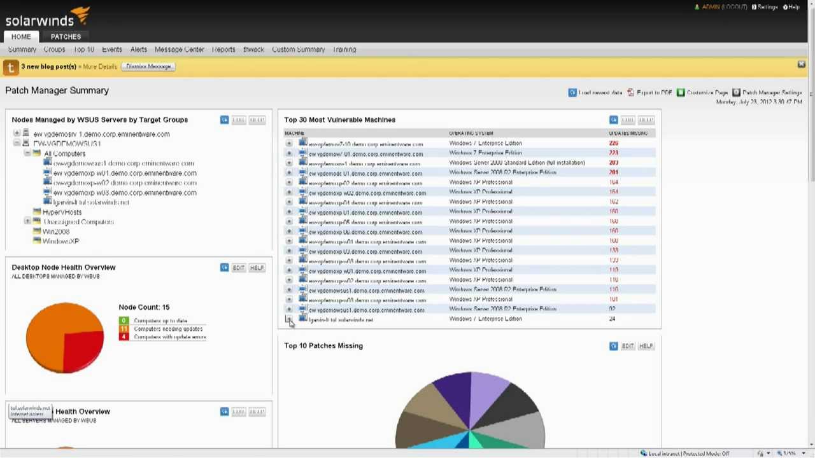Follow the More Details link
The image size is (815, 458).
[x=99, y=67]
